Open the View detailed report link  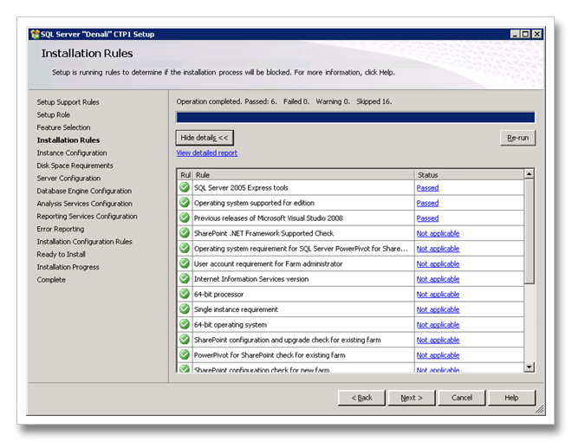pos(207,153)
